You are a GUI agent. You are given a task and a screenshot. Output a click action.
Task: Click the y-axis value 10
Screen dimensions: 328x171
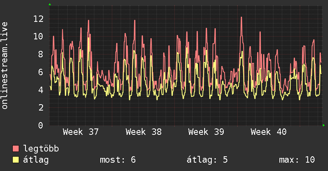tap(39, 37)
